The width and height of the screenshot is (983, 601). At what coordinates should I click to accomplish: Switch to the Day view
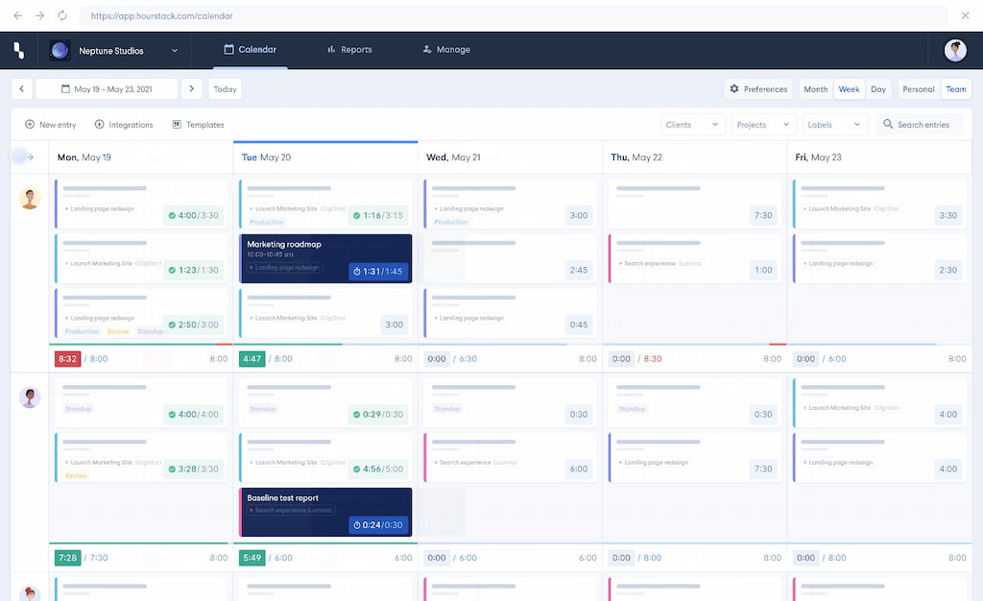click(878, 88)
